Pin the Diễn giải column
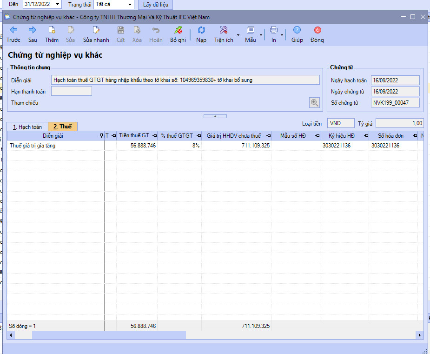This screenshot has height=354, width=430. pos(101,135)
